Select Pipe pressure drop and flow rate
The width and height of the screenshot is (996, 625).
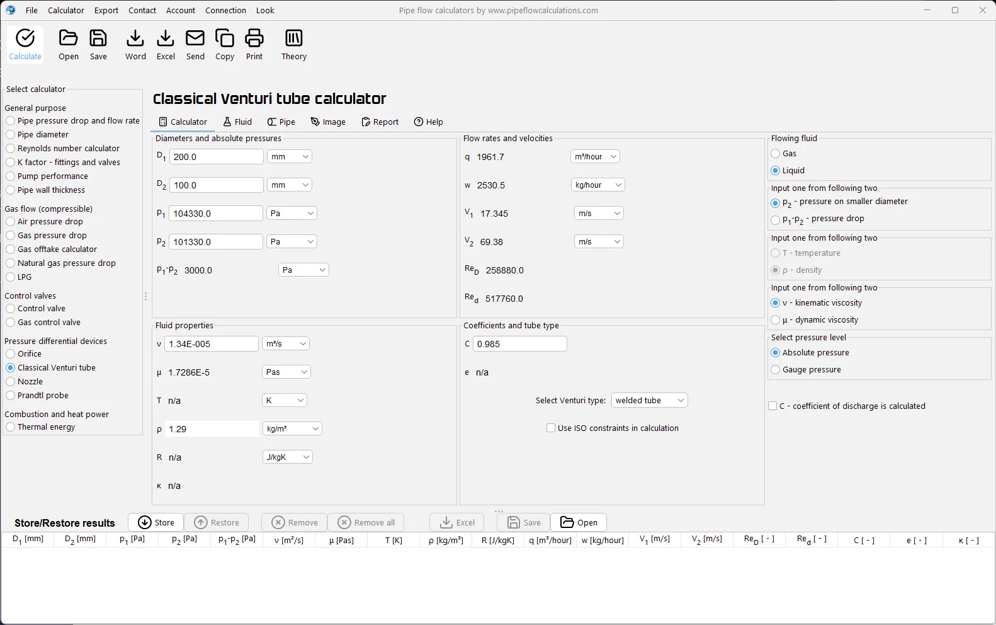pyautogui.click(x=73, y=121)
